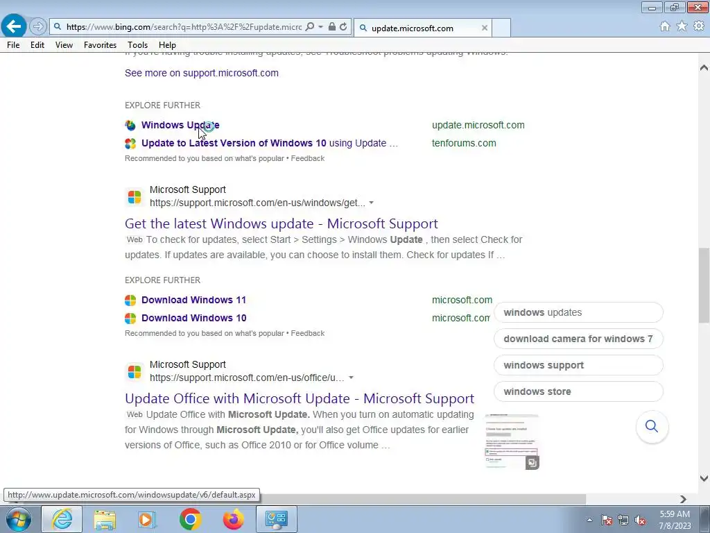710x533 pixels.
Task: Click the expand image icon on thumbnail
Action: point(532,462)
